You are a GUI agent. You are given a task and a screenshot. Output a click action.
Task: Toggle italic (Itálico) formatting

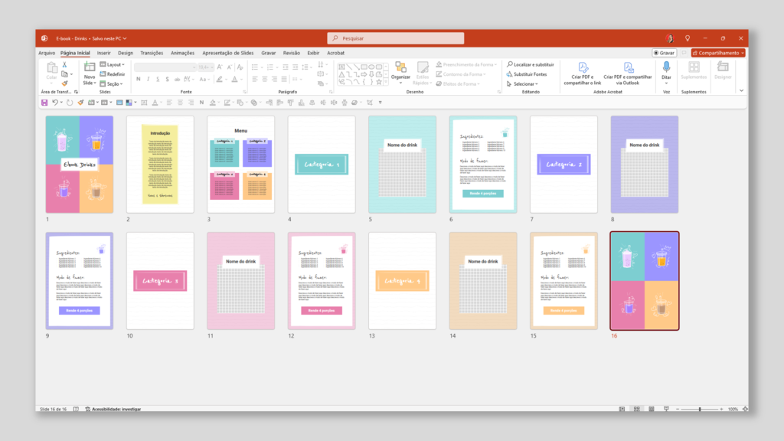[x=148, y=79]
